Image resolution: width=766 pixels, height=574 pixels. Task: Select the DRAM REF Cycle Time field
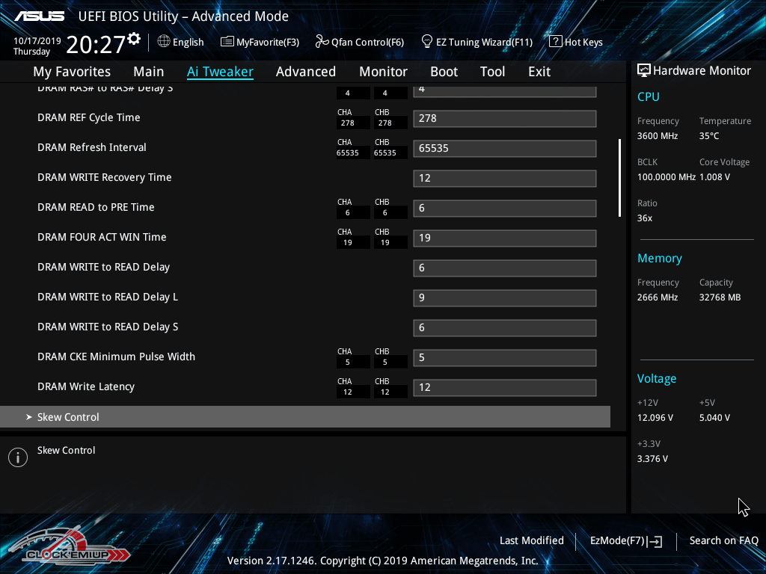click(x=504, y=118)
